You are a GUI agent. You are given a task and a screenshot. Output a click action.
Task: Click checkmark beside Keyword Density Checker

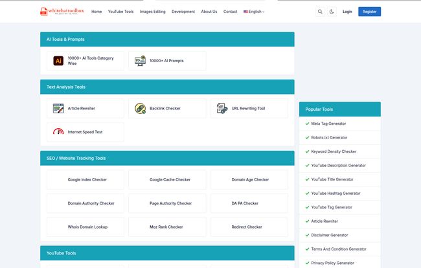click(x=307, y=151)
